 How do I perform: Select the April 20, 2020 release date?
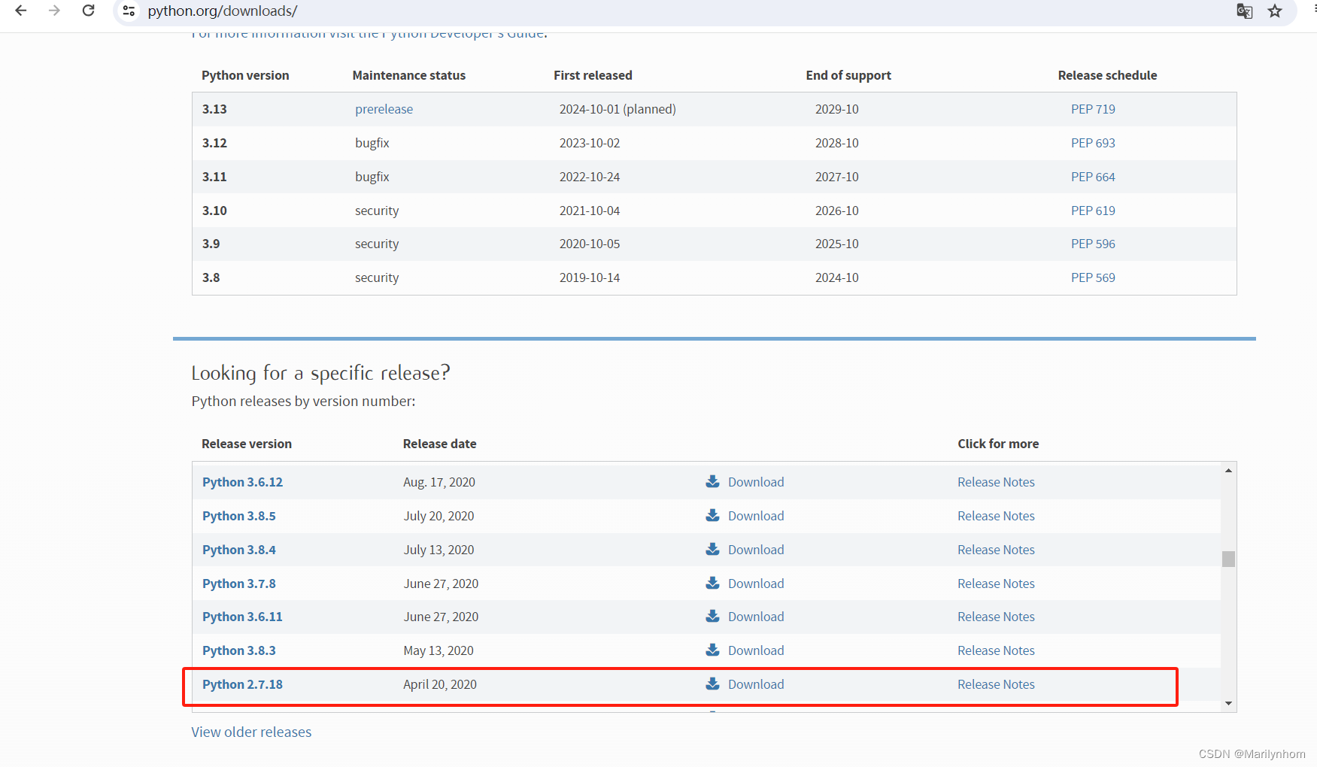tap(440, 684)
